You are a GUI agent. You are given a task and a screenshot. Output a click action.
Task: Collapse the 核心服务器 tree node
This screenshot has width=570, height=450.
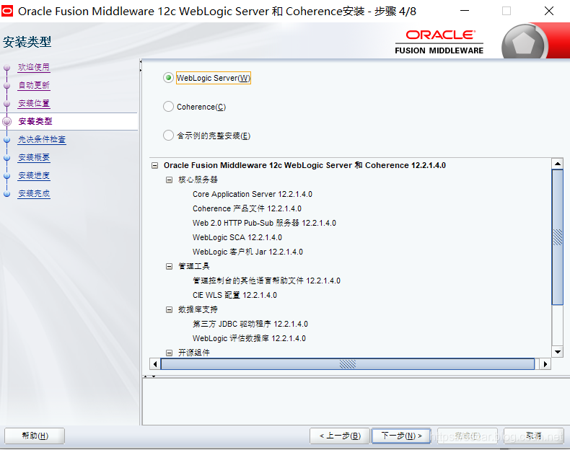(169, 180)
